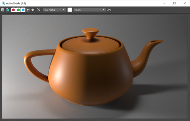Click the 3ds Max window title icon
190x121 pixels.
(3, 3)
